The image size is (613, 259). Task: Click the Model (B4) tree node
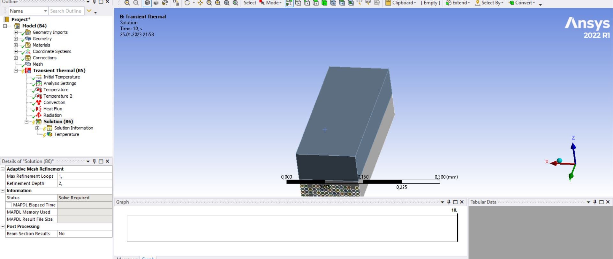[x=34, y=26]
